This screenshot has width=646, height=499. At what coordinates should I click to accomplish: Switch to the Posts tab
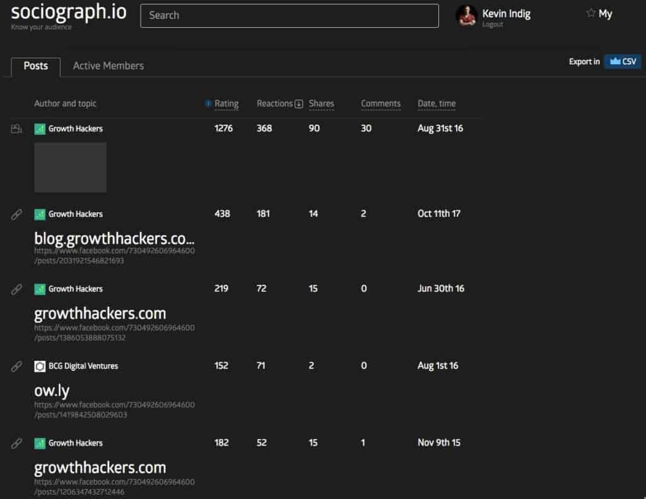coord(36,66)
